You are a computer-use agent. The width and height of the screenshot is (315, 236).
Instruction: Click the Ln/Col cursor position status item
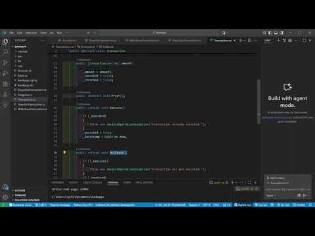click(x=170, y=205)
